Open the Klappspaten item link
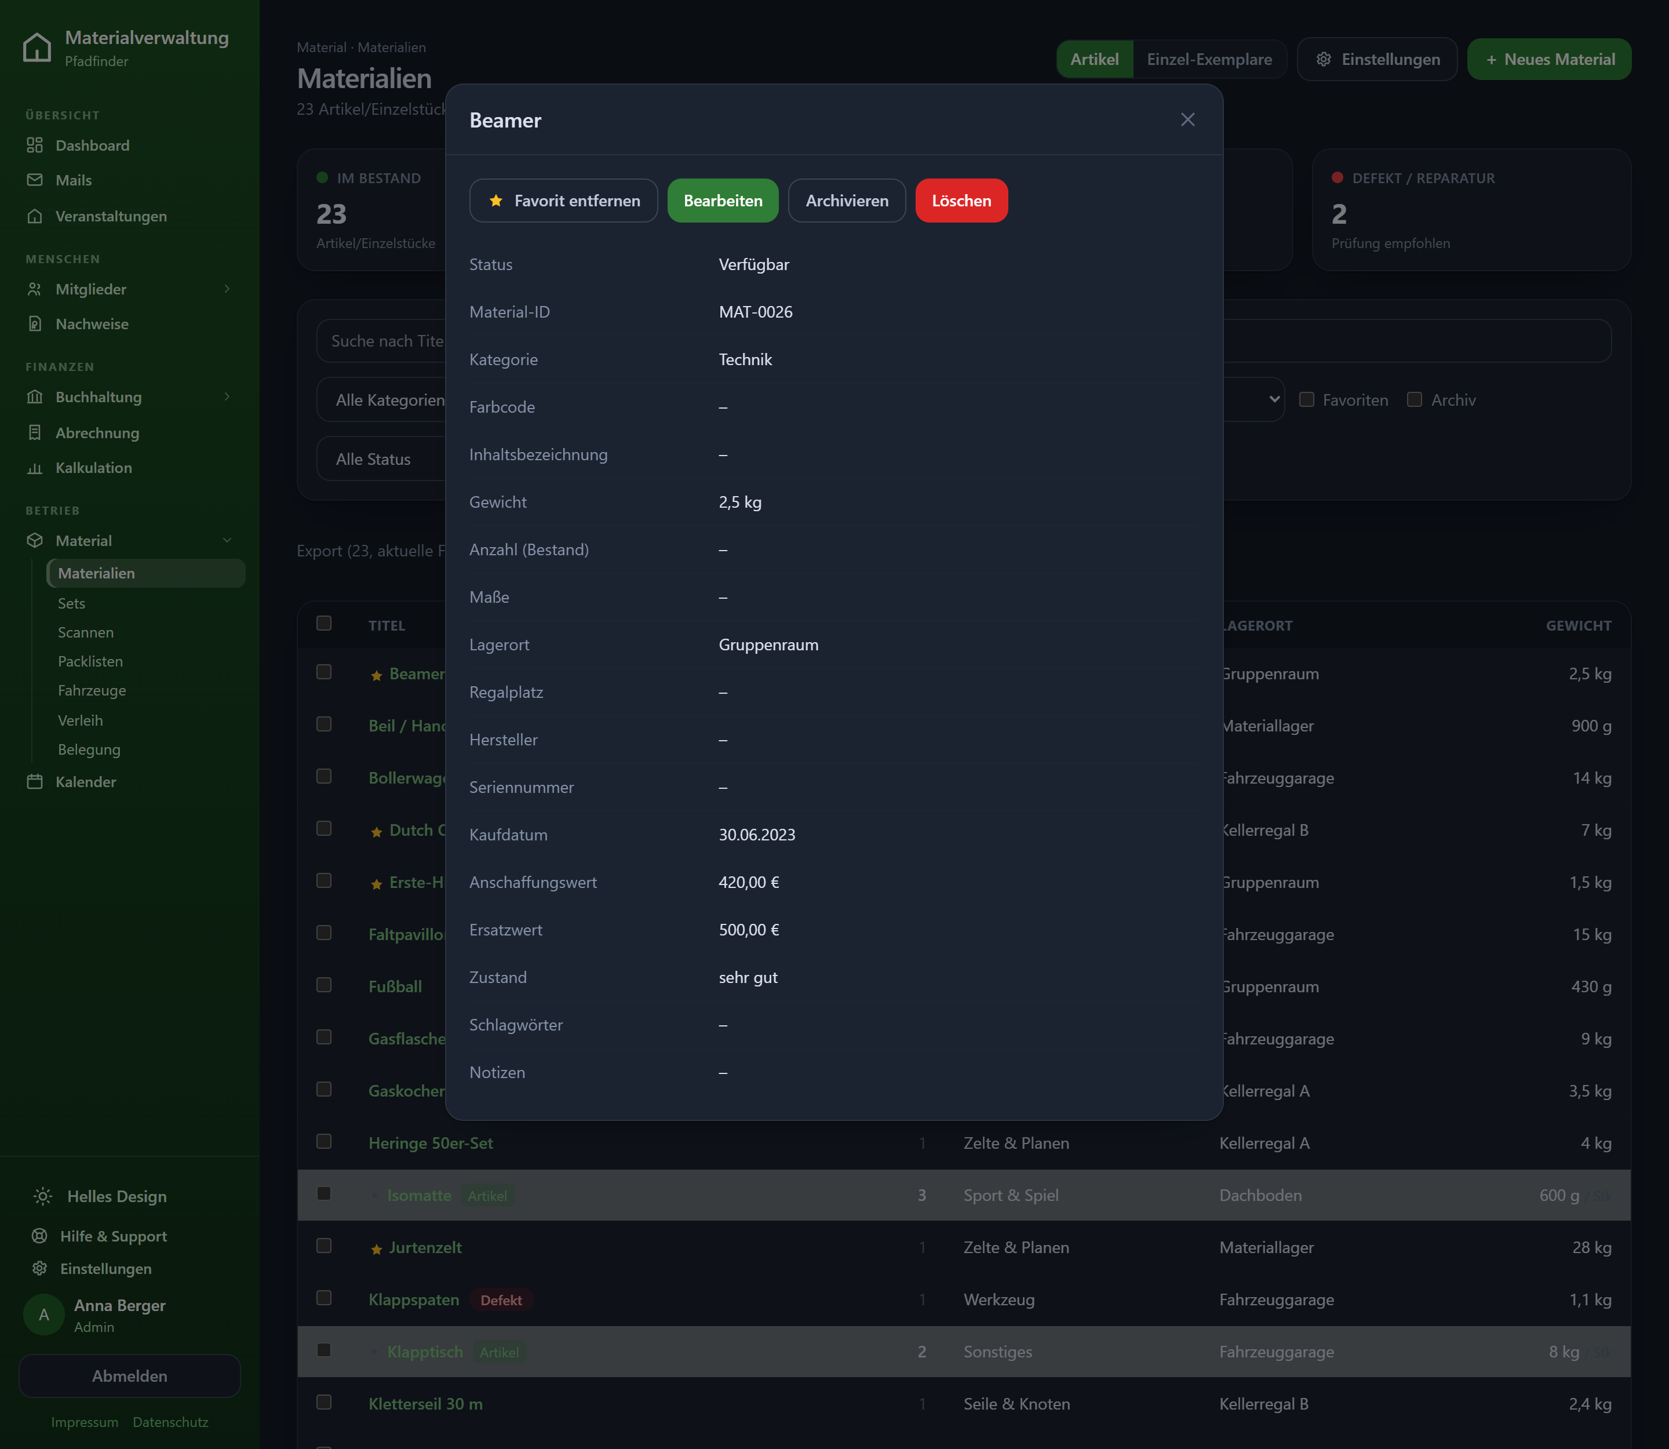Viewport: 1669px width, 1449px height. click(413, 1299)
